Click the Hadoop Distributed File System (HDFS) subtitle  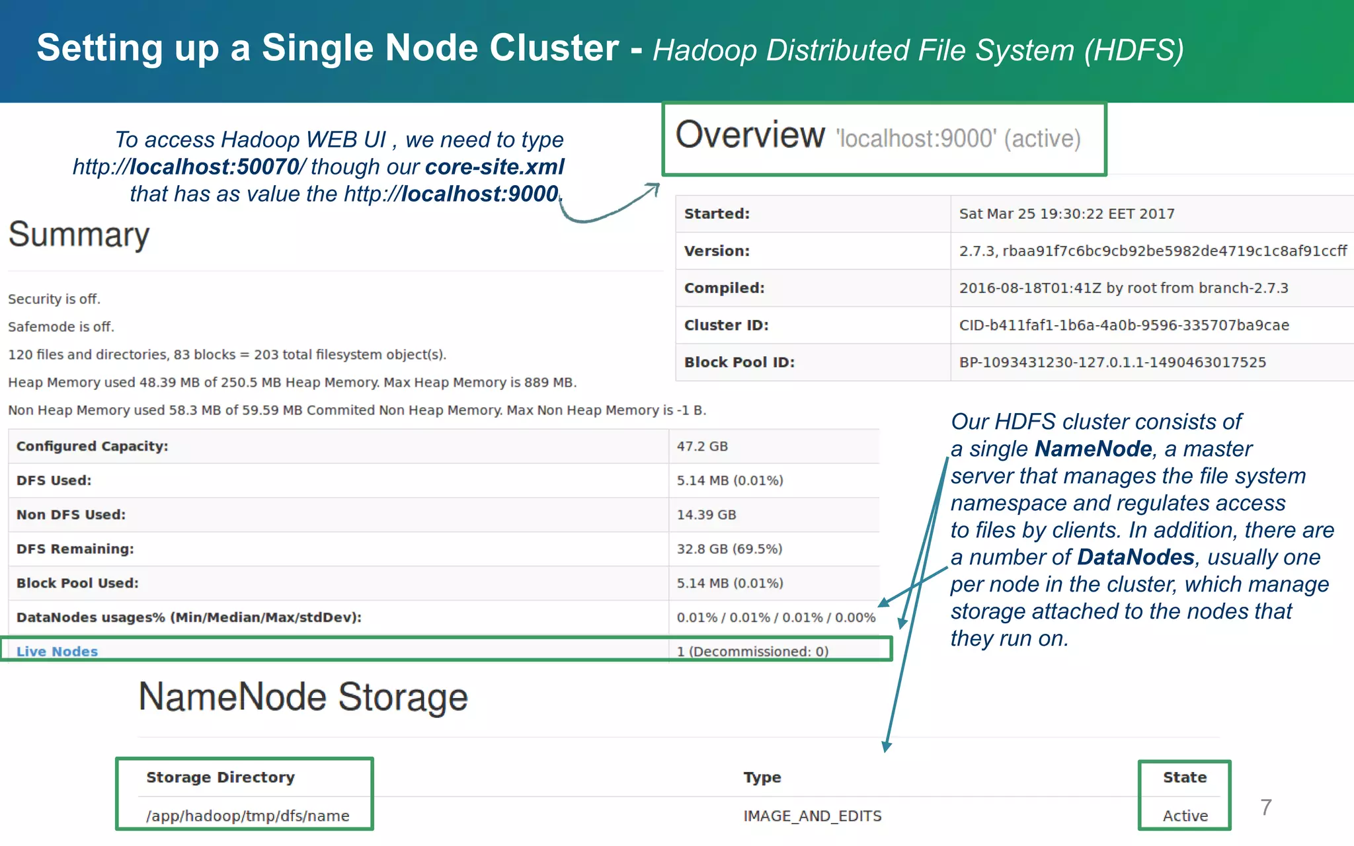tap(918, 51)
